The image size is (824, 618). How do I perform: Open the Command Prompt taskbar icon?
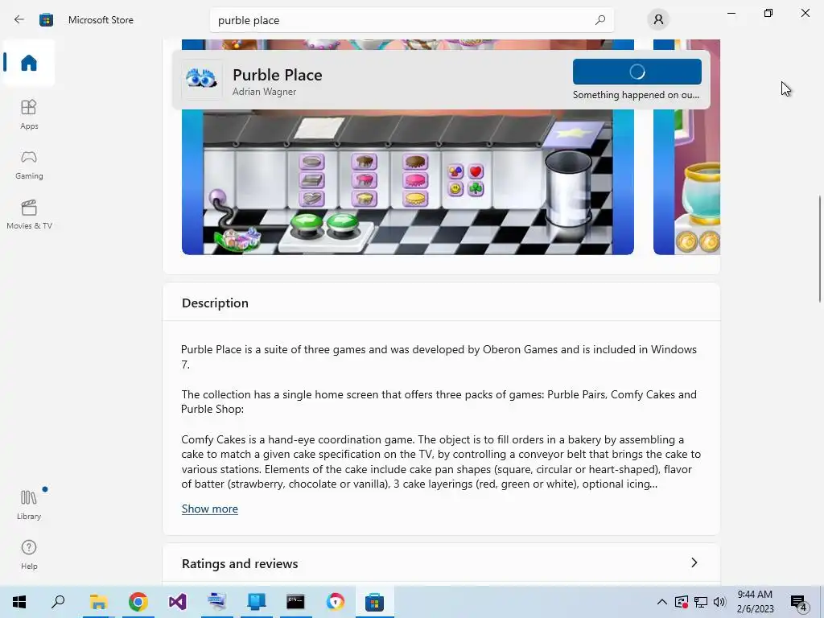pyautogui.click(x=295, y=602)
